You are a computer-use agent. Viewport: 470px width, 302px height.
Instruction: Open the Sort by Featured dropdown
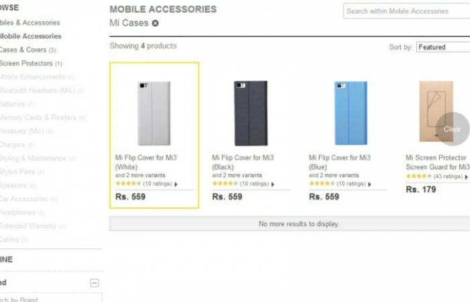(442, 48)
